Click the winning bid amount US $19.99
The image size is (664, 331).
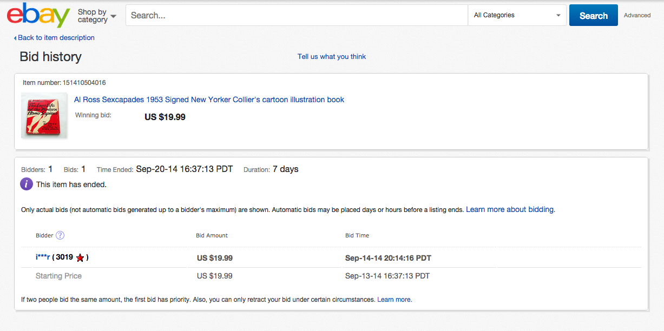[165, 117]
